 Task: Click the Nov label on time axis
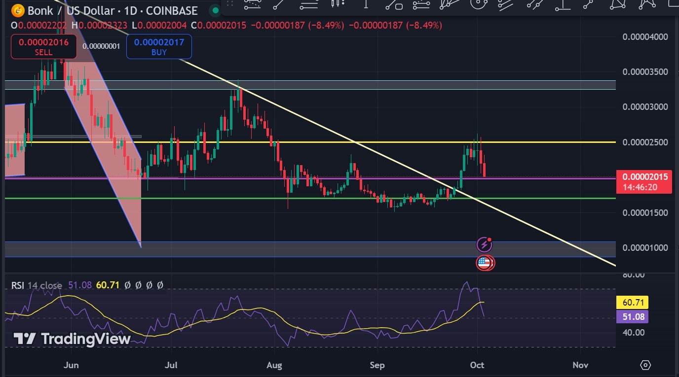pos(580,365)
